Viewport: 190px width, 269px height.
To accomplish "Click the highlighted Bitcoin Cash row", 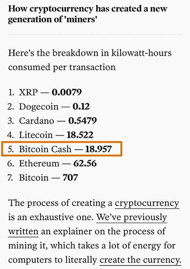I will (62, 149).
